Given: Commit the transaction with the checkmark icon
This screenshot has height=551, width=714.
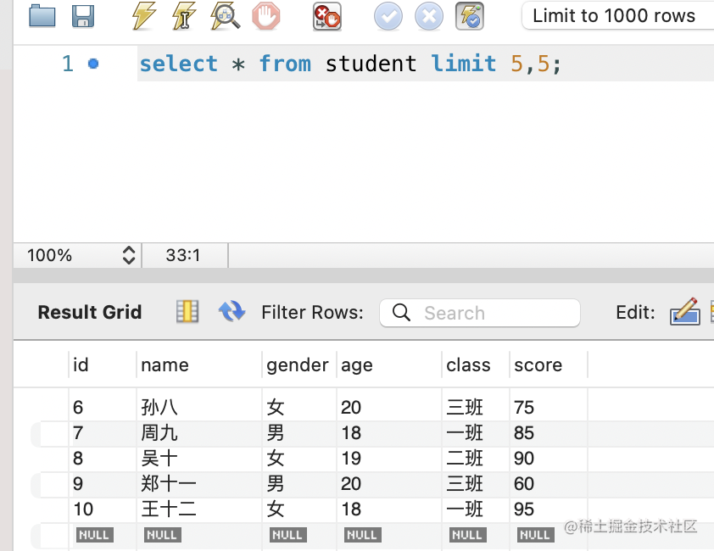Looking at the screenshot, I should pyautogui.click(x=388, y=16).
